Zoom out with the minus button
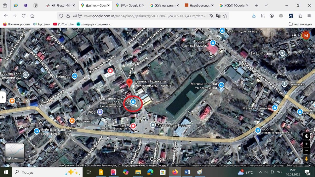 coord(306,151)
